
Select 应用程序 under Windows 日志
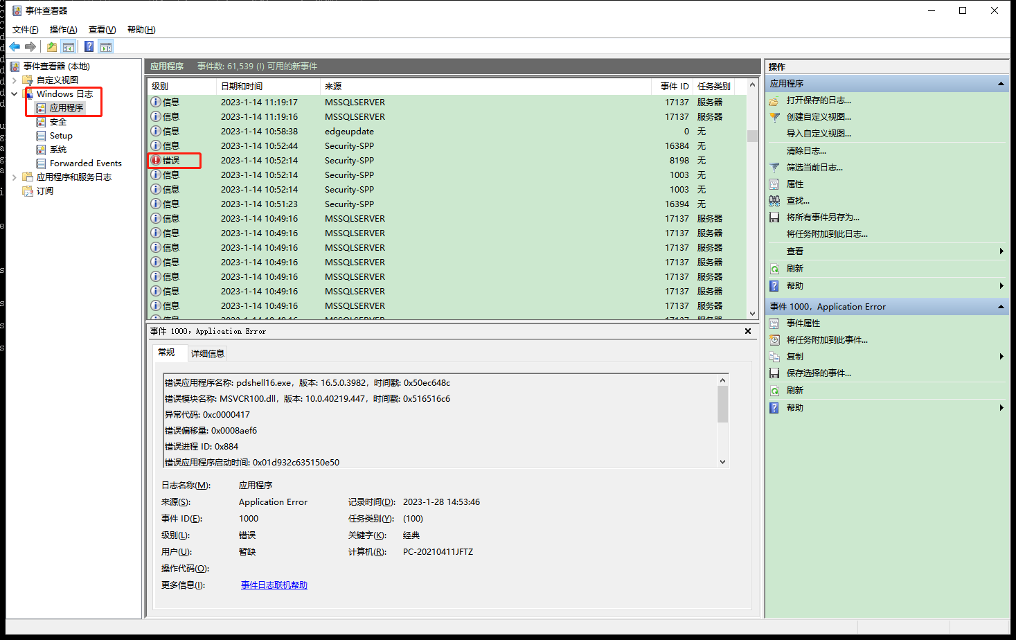pos(66,108)
